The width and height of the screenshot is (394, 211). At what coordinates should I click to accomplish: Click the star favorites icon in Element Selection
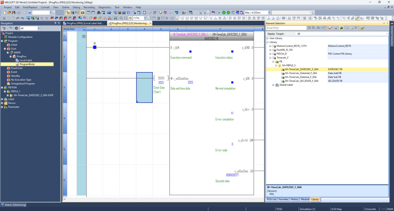pos(347,28)
